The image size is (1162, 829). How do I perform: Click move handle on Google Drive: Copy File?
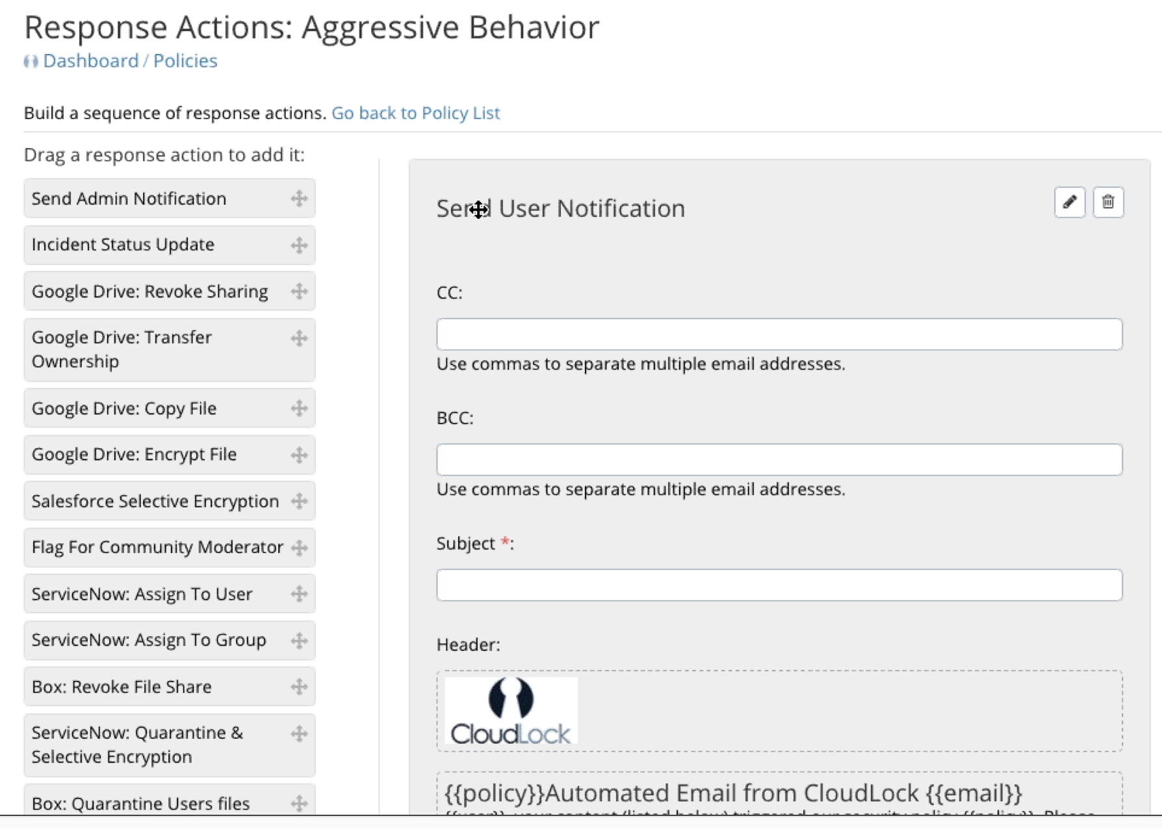pos(299,408)
